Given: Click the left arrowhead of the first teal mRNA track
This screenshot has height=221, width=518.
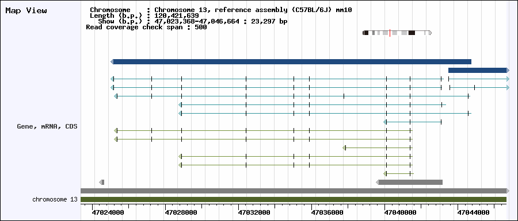Looking at the screenshot, I should [x=112, y=79].
